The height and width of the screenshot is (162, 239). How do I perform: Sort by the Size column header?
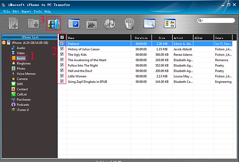click(x=162, y=38)
